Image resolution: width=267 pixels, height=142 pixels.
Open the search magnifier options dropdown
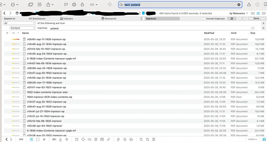(x=122, y=5)
